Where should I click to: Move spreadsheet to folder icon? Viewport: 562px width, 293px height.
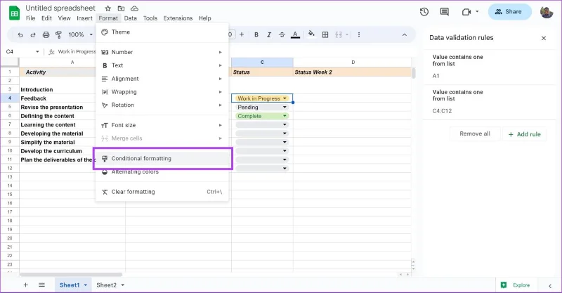[x=121, y=8]
